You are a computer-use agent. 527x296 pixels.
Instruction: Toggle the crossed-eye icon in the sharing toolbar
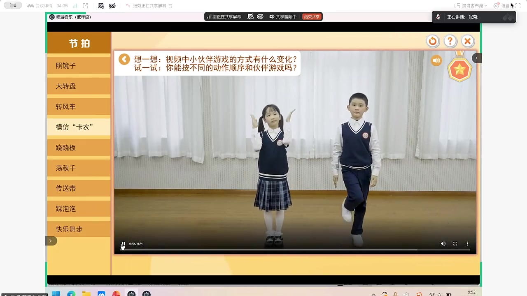[x=260, y=17]
